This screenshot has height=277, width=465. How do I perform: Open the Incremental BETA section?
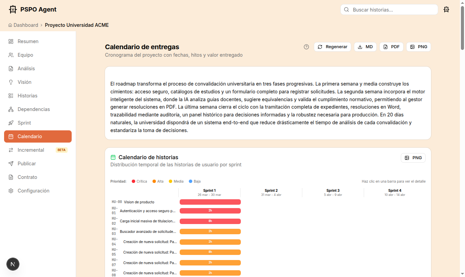pyautogui.click(x=31, y=150)
